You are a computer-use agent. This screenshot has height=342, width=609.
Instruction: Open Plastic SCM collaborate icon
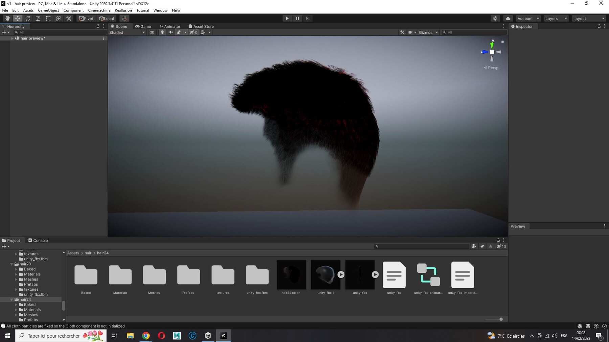[x=495, y=19]
